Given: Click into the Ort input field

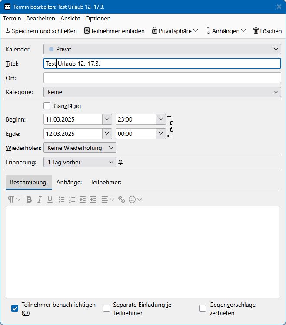Looking at the screenshot, I should (x=162, y=78).
